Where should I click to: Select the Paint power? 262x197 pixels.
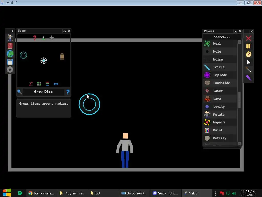(x=220, y=130)
